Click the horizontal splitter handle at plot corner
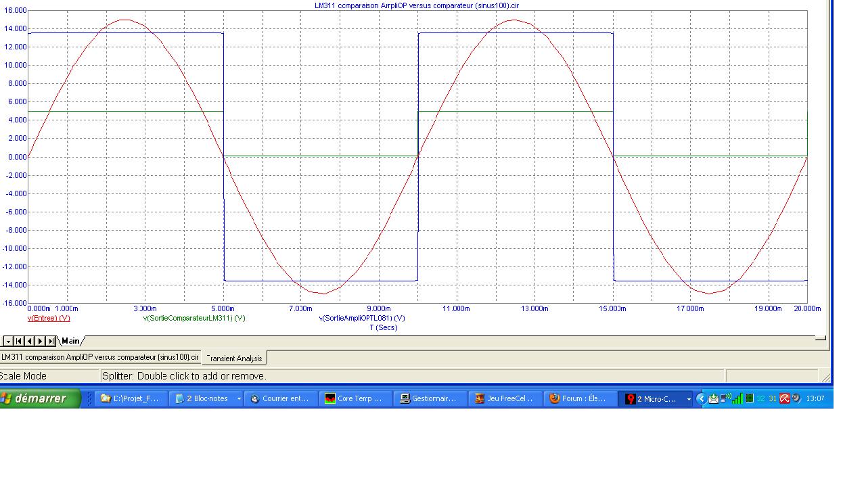The height and width of the screenshot is (487, 866). pyautogui.click(x=821, y=338)
